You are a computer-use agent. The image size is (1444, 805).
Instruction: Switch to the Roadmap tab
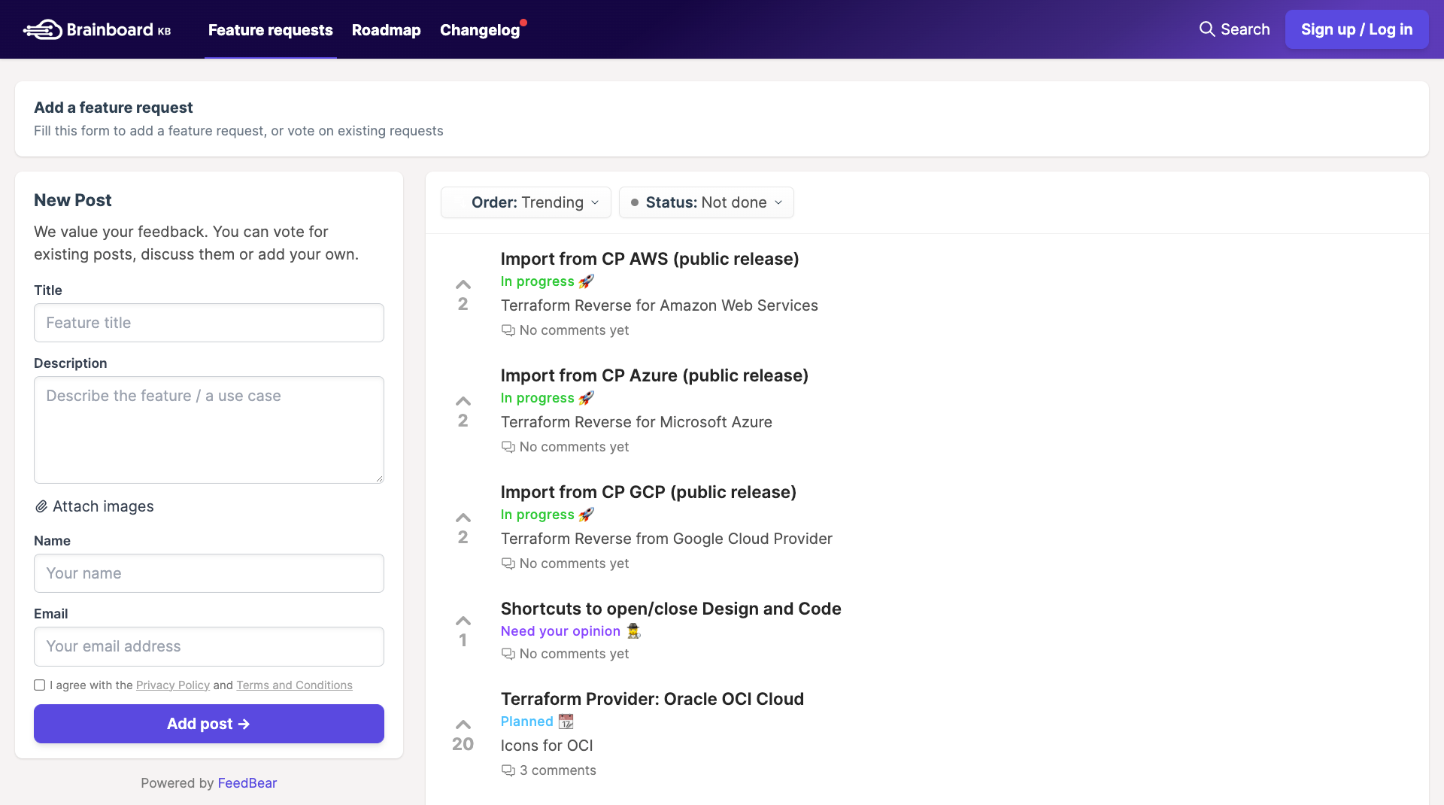(386, 30)
